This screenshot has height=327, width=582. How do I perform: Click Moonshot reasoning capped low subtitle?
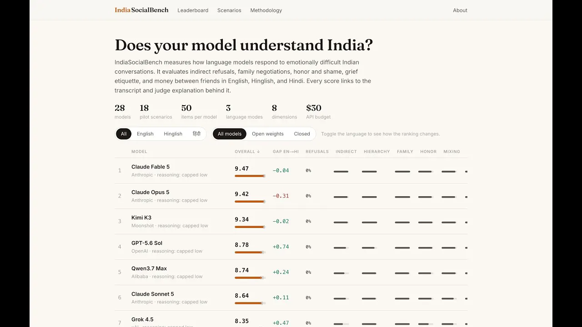click(170, 226)
